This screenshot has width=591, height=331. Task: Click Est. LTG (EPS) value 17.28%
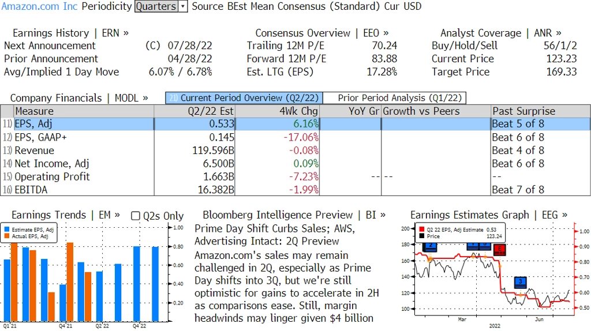(x=382, y=72)
